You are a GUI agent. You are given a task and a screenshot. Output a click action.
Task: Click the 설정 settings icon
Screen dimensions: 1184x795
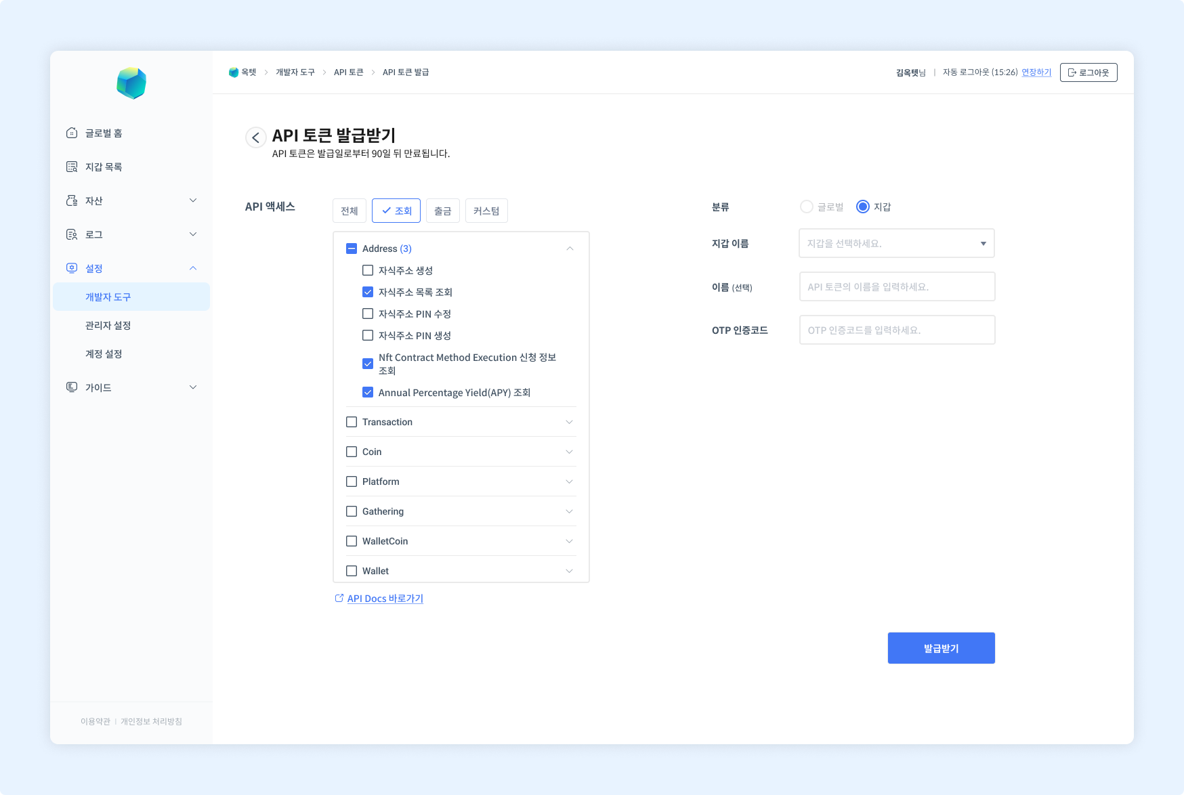72,268
